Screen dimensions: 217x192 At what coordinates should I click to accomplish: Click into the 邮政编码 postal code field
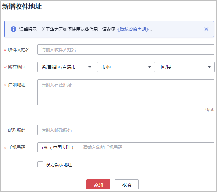pyautogui.click(x=126, y=130)
